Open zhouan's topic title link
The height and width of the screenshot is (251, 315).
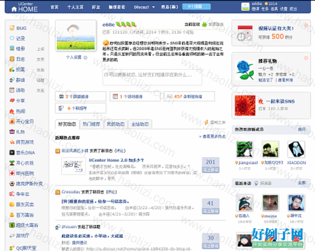coord(92,236)
